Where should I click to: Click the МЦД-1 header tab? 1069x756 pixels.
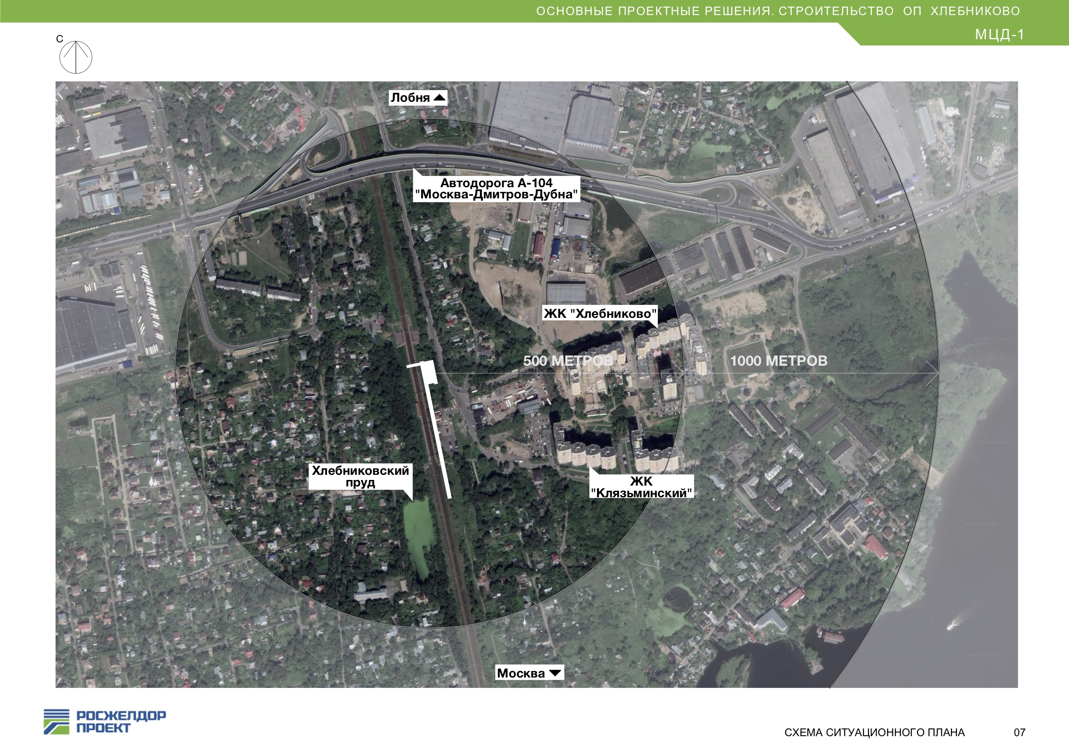coord(1000,35)
